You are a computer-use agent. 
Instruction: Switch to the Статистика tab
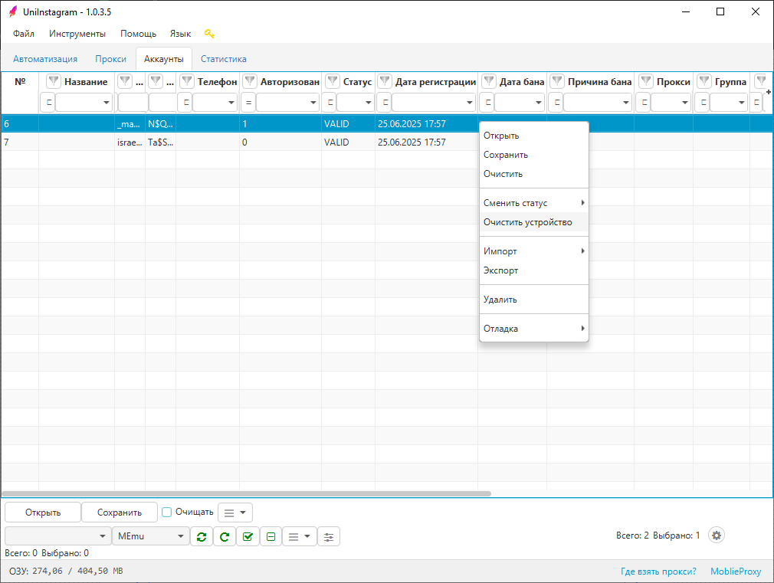coord(224,59)
